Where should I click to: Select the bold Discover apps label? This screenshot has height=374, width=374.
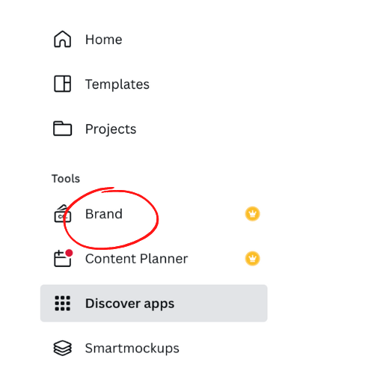point(129,304)
